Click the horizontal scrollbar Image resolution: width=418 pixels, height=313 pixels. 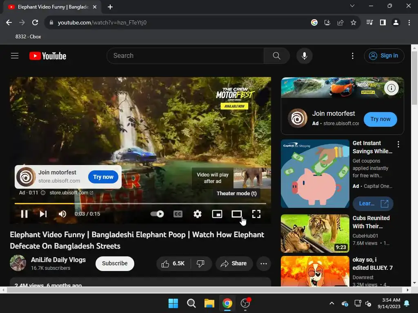click(205, 290)
